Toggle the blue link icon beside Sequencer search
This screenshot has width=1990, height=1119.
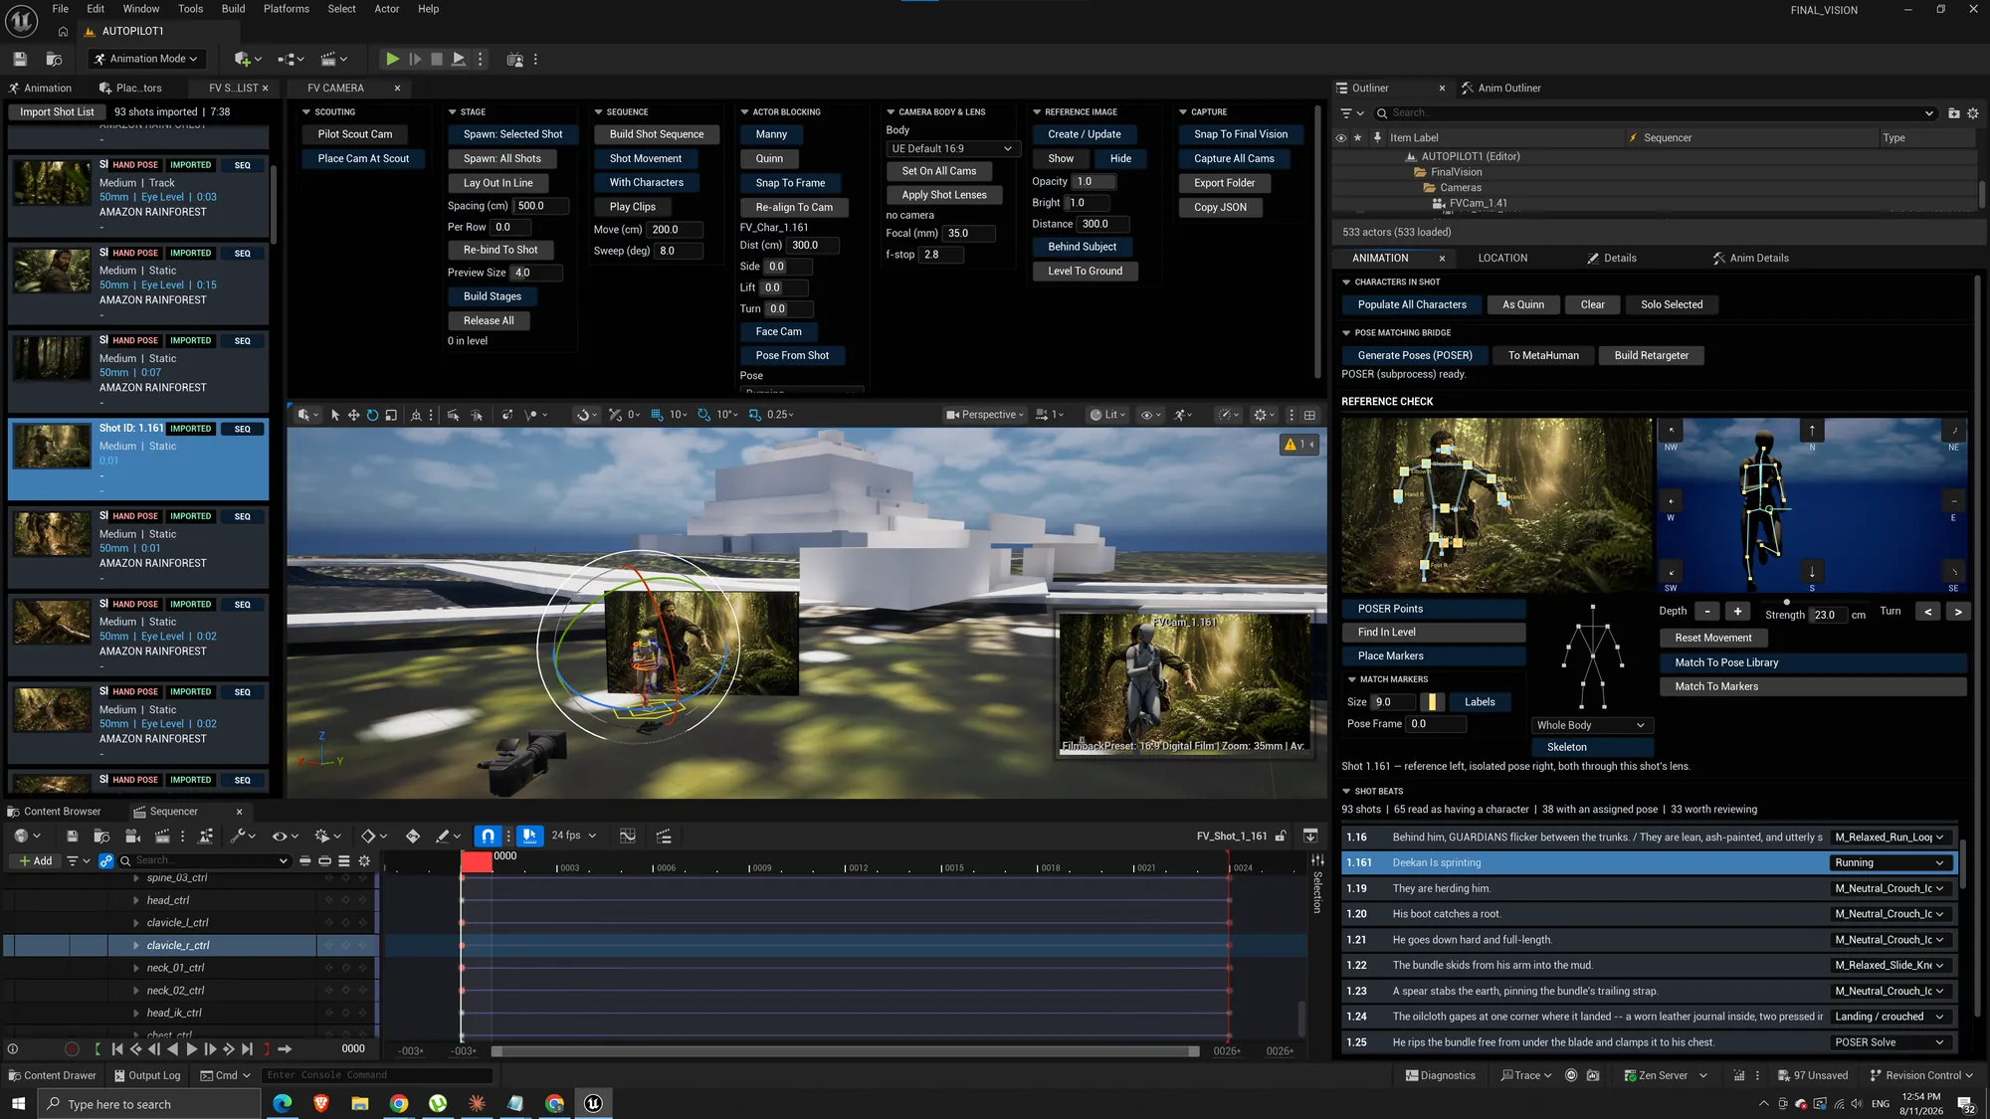click(106, 861)
